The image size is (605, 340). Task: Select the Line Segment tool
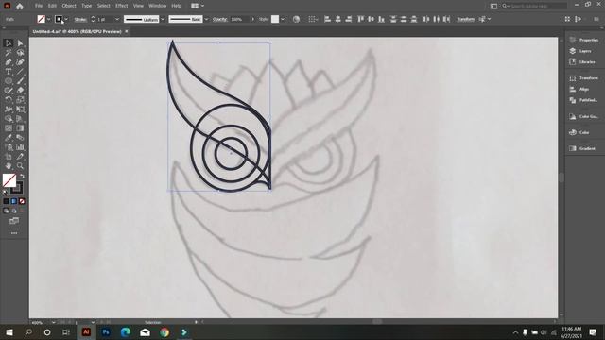[20, 72]
